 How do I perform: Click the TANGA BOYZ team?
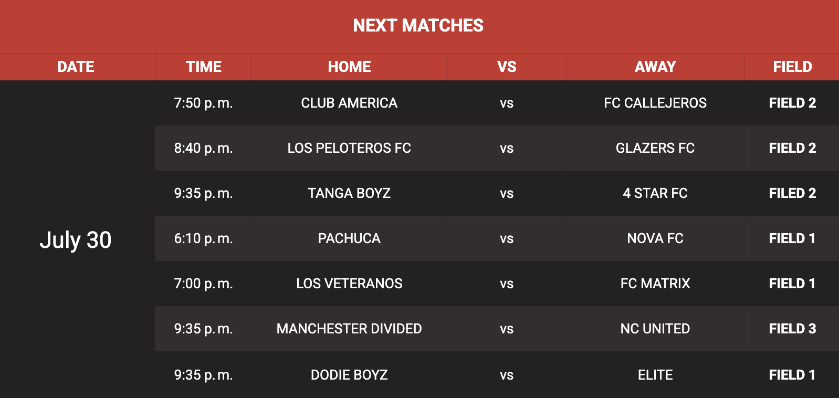[x=349, y=193]
